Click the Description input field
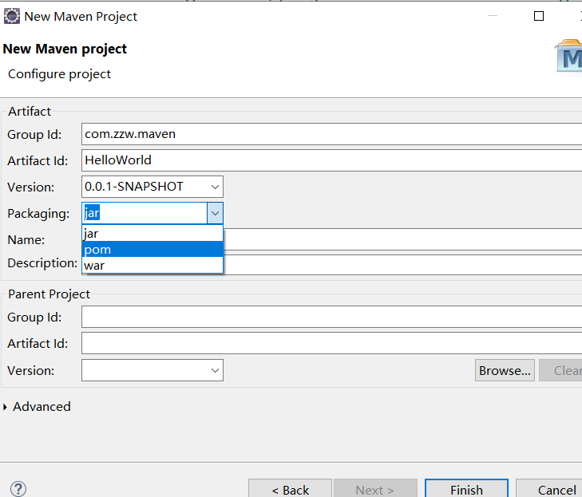Image resolution: width=582 pixels, height=497 pixels. (402, 264)
